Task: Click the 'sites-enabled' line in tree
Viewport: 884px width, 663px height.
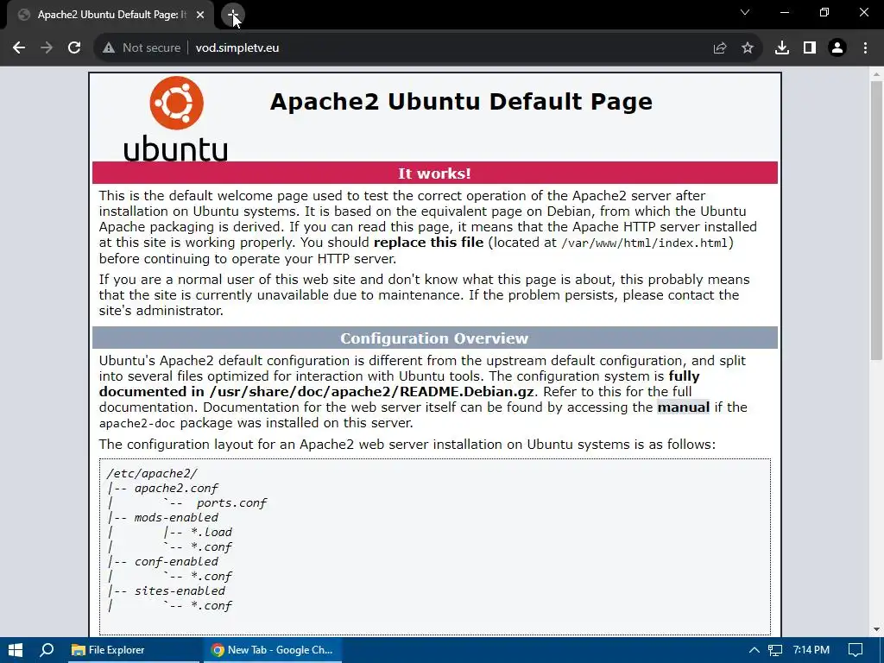Action: pos(180,590)
